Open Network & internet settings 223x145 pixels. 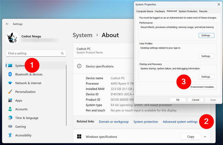(36, 83)
